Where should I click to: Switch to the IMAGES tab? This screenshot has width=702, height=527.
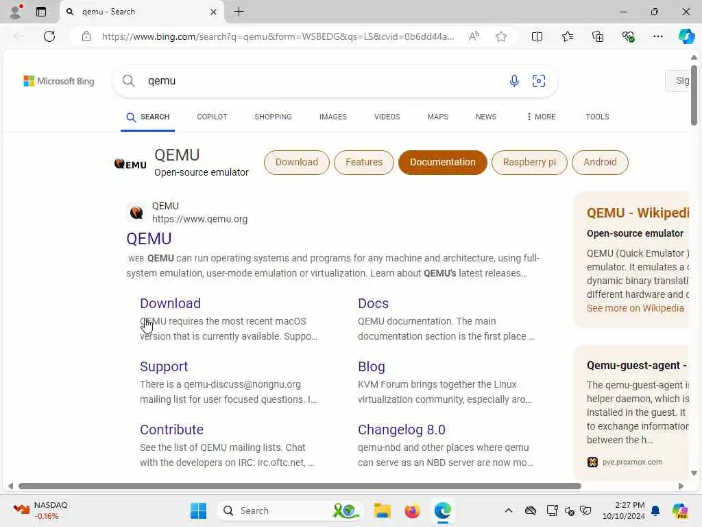332,117
